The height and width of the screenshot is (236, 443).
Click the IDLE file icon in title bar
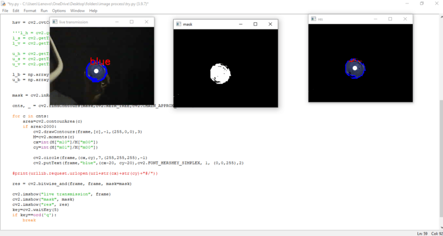tap(3, 3)
